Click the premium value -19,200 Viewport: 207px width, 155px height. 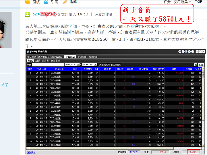point(160,73)
